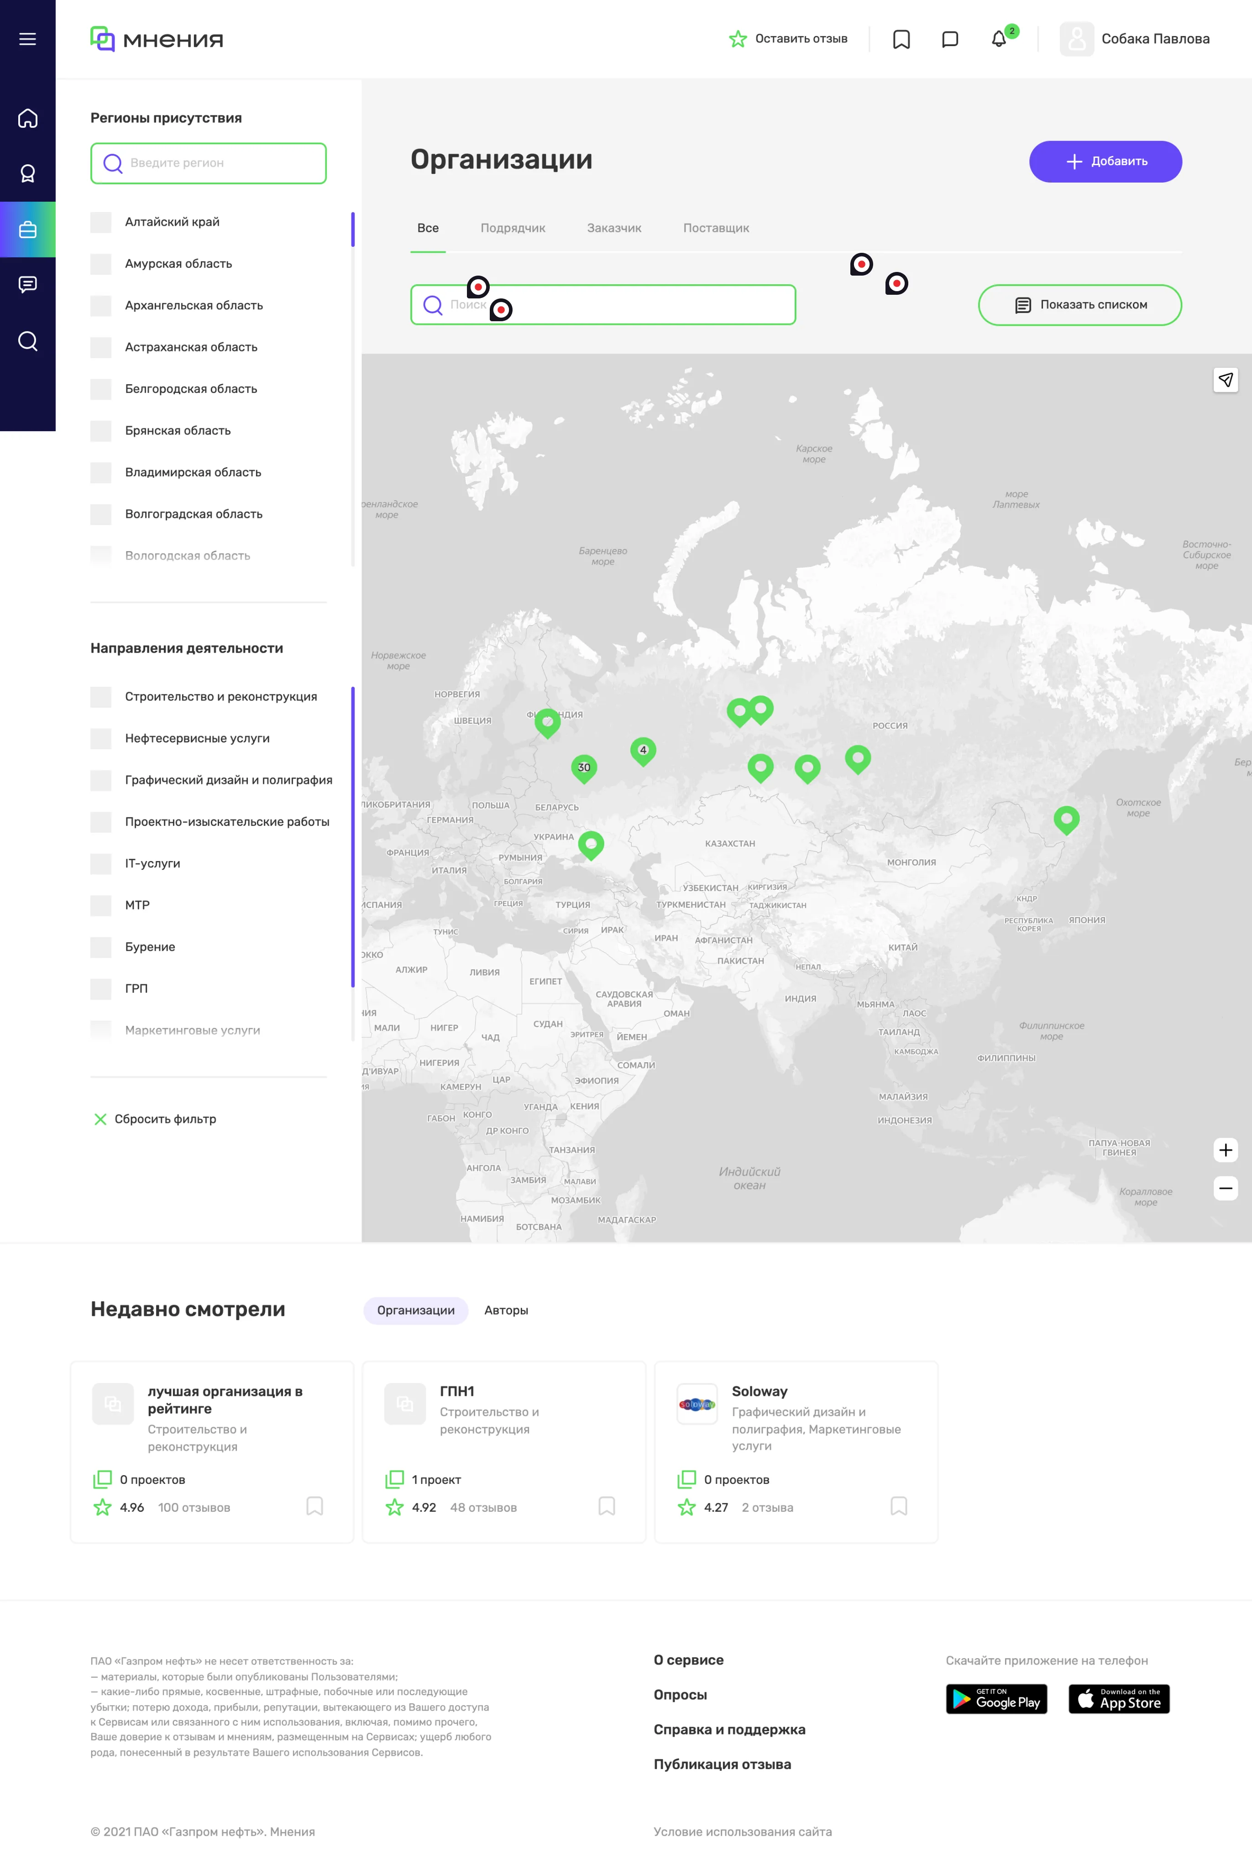1252x1869 pixels.
Task: Expand the cluster marker showing 30 organizations
Action: tap(584, 767)
